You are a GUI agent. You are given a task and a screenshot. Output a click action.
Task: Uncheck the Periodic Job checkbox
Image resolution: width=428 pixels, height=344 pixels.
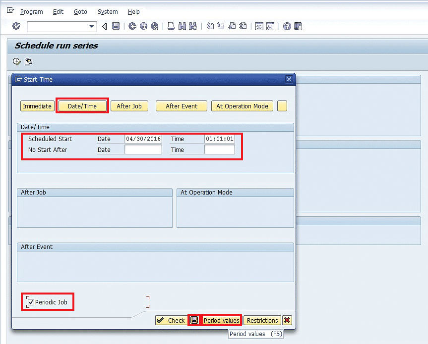[31, 302]
